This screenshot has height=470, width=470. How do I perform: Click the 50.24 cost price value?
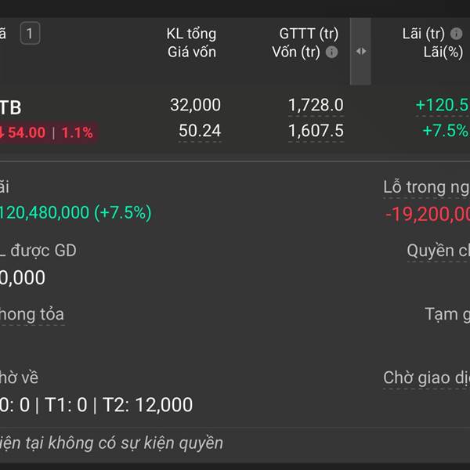(x=200, y=131)
